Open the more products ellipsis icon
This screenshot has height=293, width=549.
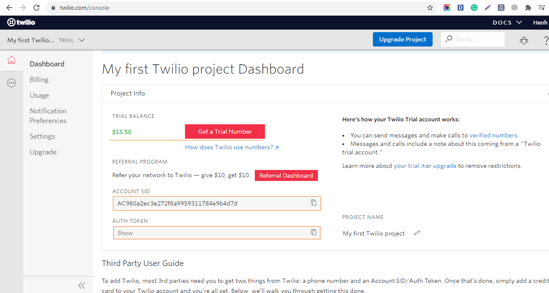11,83
